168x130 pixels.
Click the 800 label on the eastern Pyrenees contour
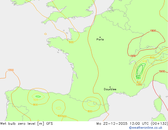[x=90, y=111]
